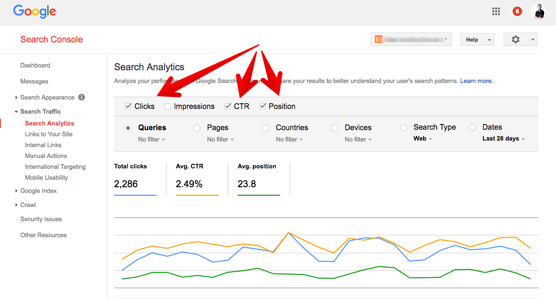Open Links to Your Site
Screen dimensions: 556x299
(x=49, y=134)
